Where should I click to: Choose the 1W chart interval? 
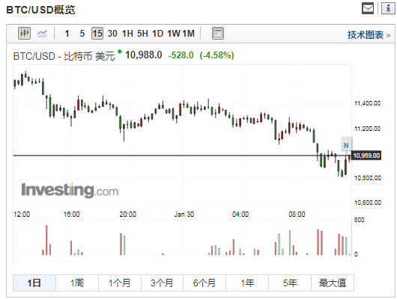[x=174, y=34]
